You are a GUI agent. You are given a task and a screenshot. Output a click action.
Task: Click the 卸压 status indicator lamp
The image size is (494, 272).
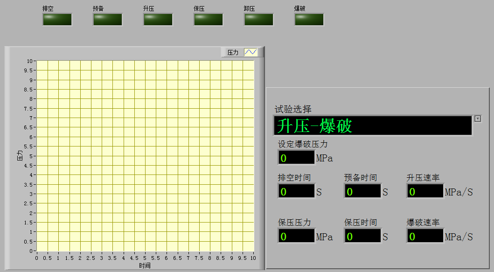pyautogui.click(x=258, y=19)
